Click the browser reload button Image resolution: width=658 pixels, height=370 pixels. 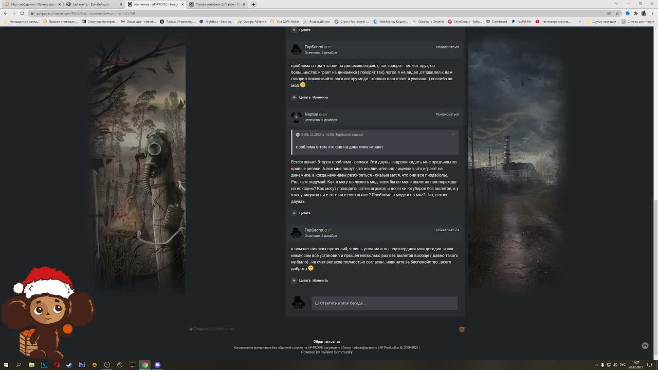pos(22,13)
